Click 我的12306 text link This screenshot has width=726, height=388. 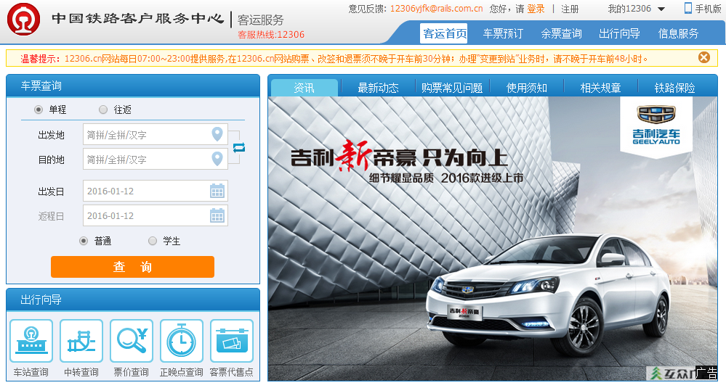point(629,9)
